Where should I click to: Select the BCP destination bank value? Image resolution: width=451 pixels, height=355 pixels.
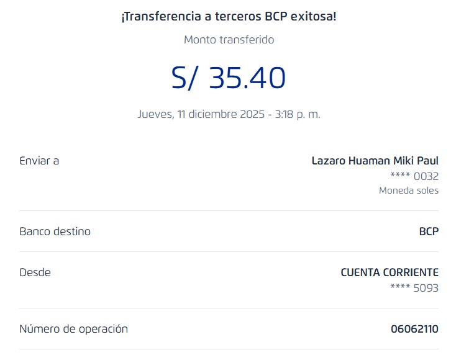(x=429, y=231)
